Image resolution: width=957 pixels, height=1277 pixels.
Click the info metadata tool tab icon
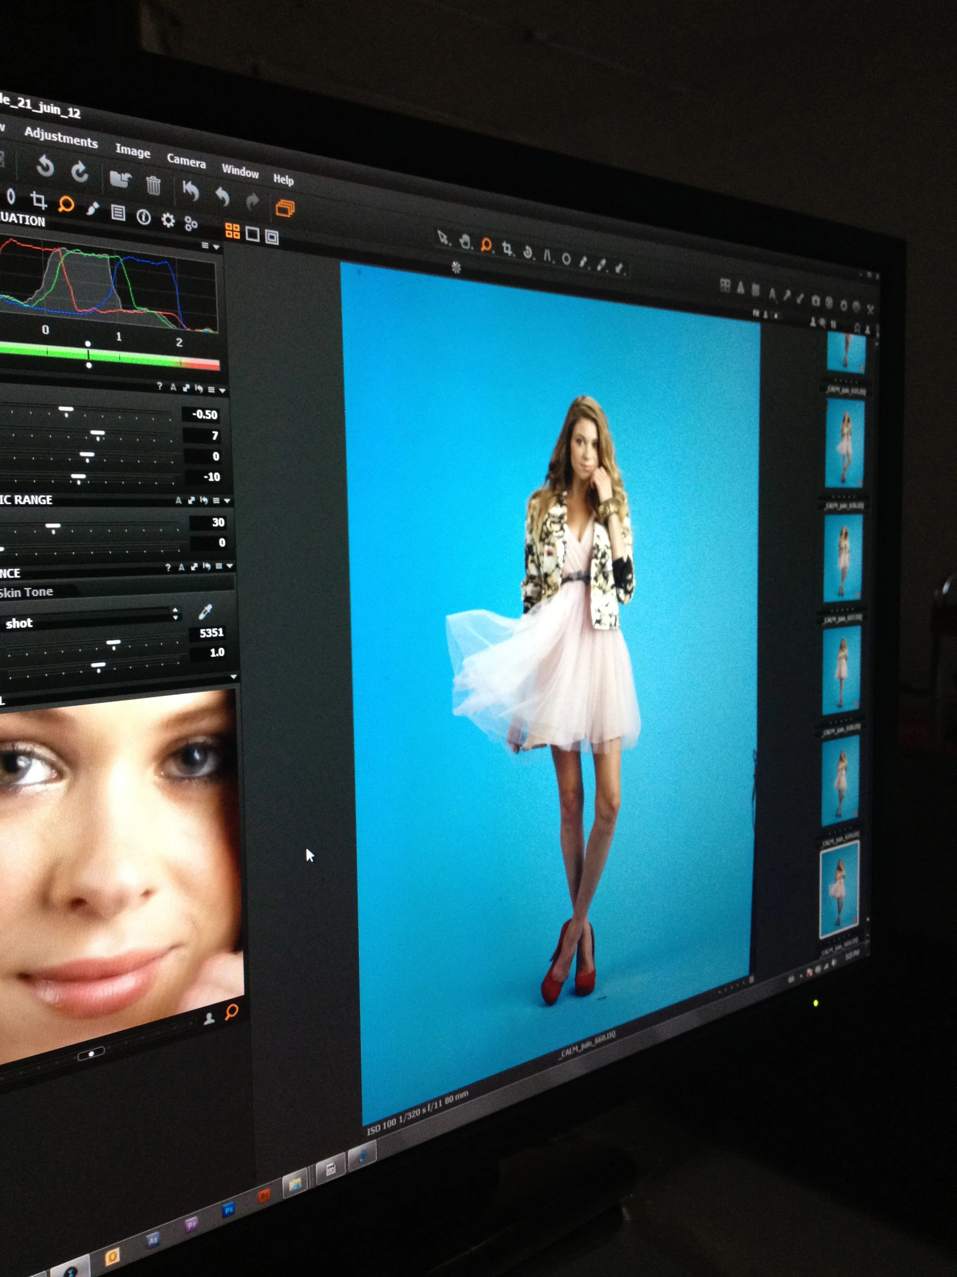pos(143,217)
